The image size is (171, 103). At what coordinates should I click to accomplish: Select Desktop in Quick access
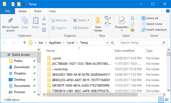(17, 80)
